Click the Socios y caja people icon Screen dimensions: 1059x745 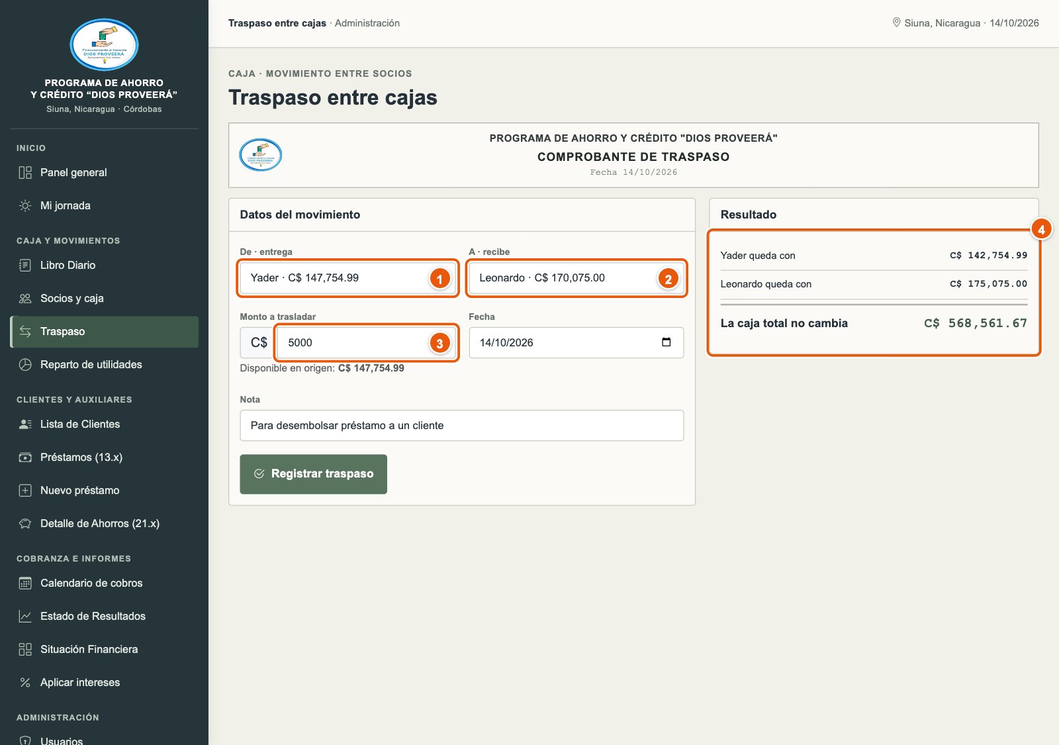pos(25,299)
